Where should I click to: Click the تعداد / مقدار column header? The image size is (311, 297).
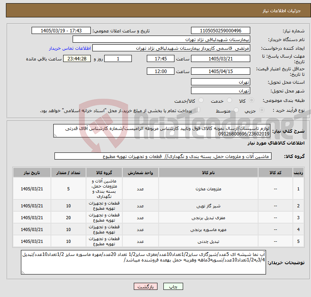(x=68, y=173)
